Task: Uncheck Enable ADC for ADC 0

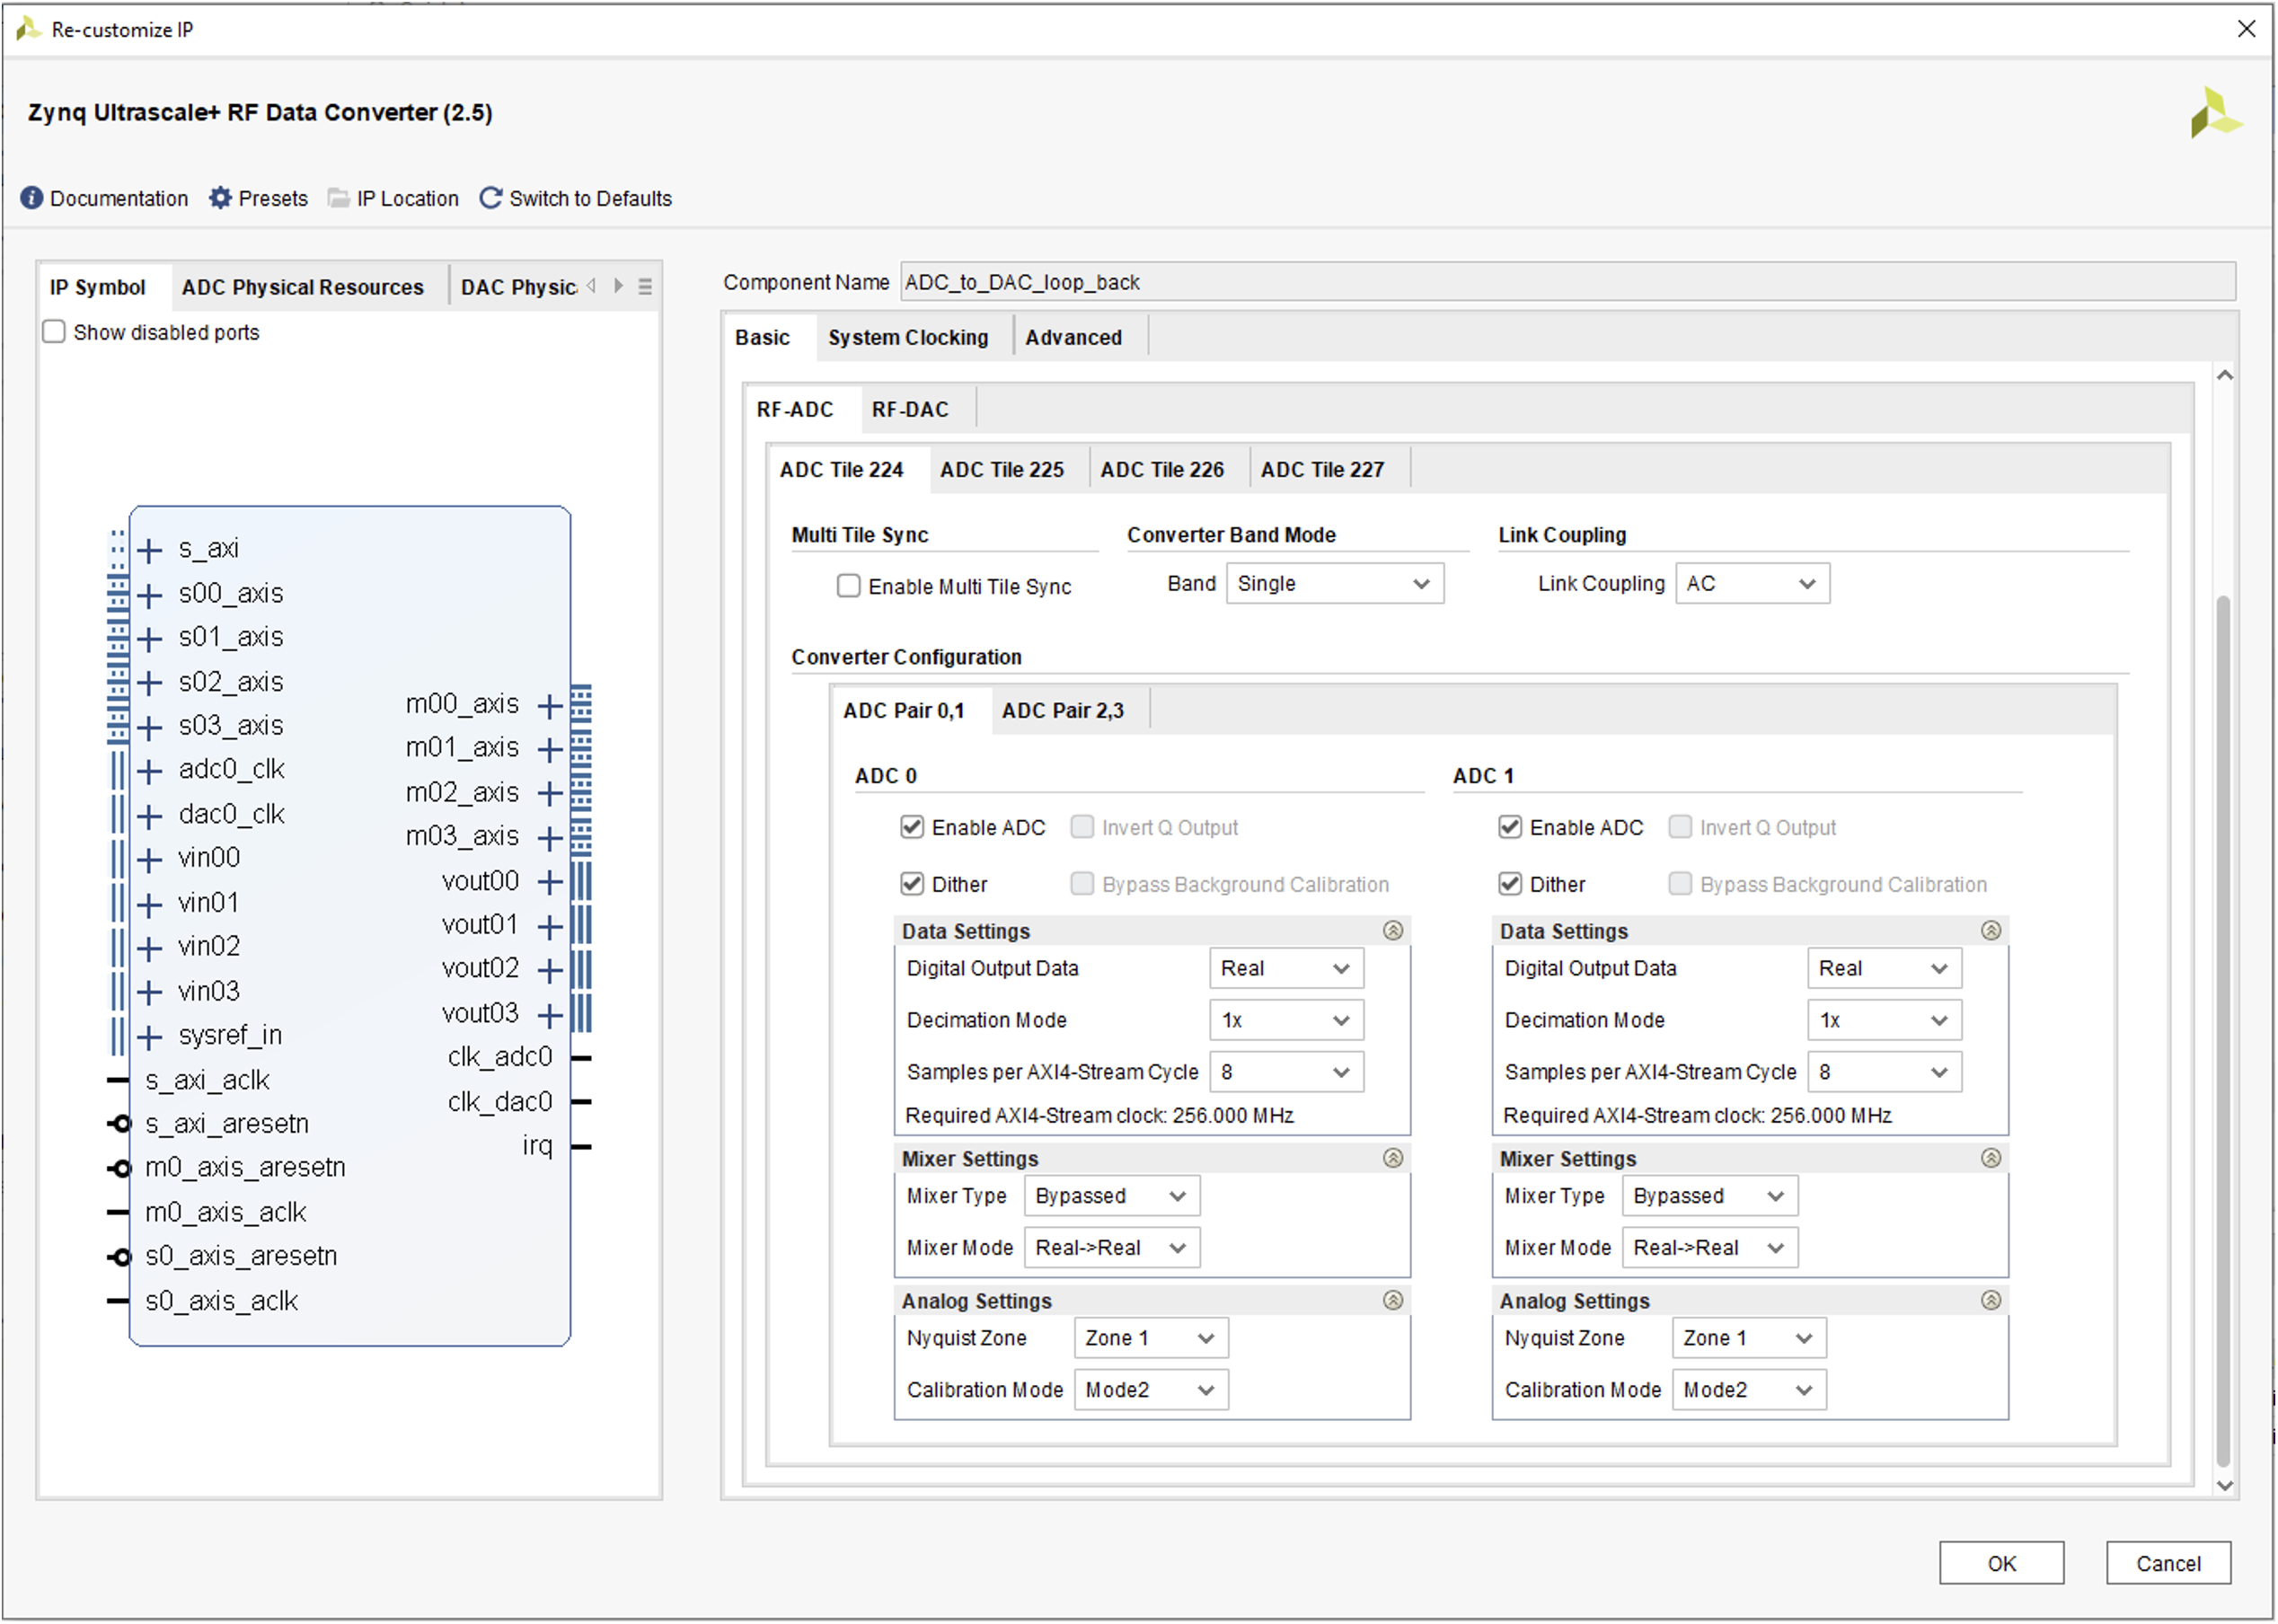Action: [912, 826]
